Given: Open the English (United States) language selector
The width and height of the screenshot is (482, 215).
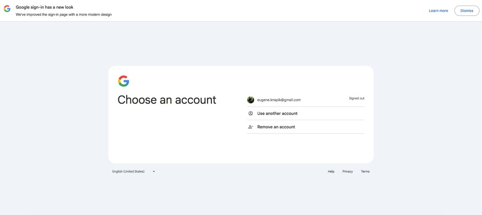Looking at the screenshot, I should point(129,171).
